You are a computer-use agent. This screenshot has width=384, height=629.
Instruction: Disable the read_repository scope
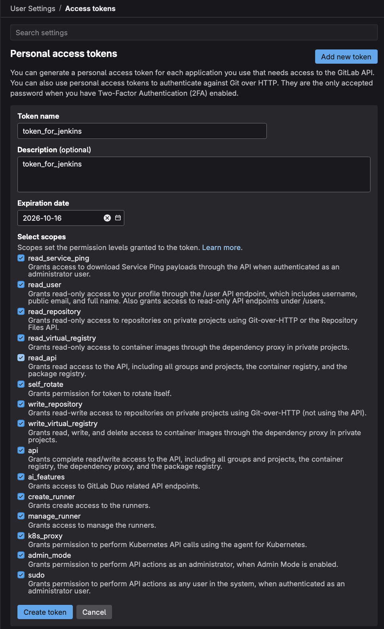click(21, 311)
